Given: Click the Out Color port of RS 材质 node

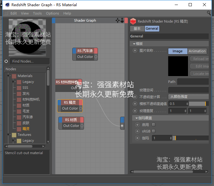Looking at the screenshot, I should tap(82, 126).
